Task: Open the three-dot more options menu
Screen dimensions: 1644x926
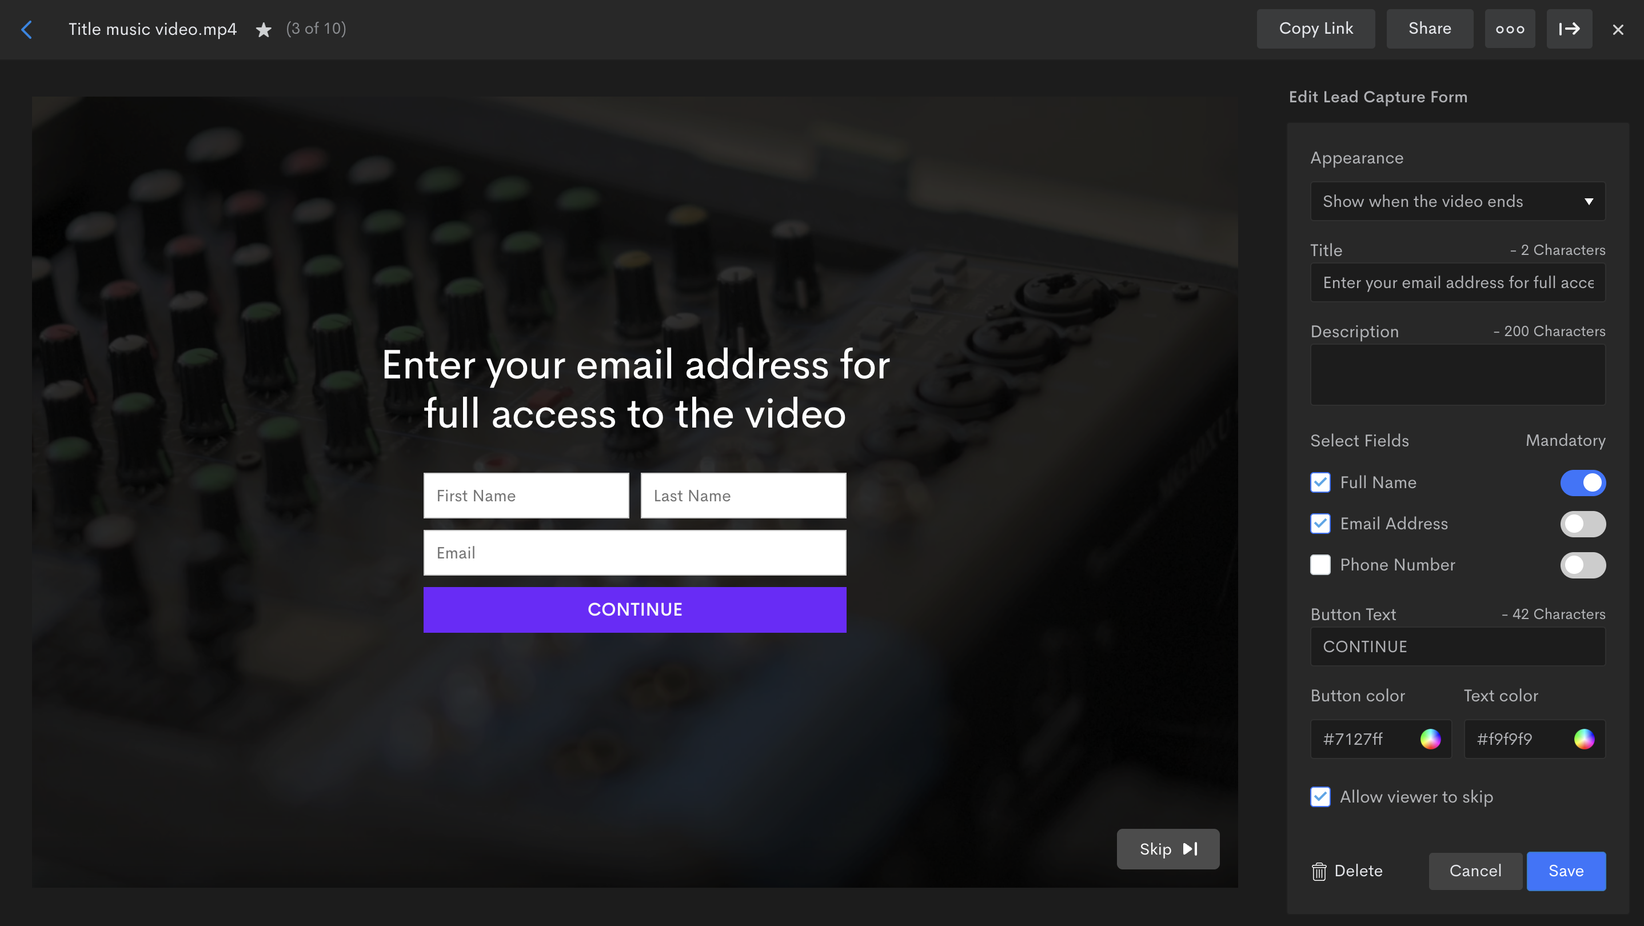Action: (1509, 29)
